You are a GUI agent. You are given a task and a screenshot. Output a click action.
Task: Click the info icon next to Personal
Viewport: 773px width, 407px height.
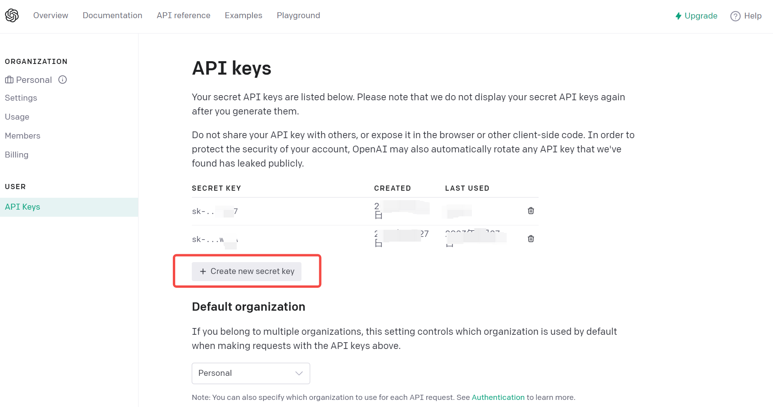[x=62, y=80]
